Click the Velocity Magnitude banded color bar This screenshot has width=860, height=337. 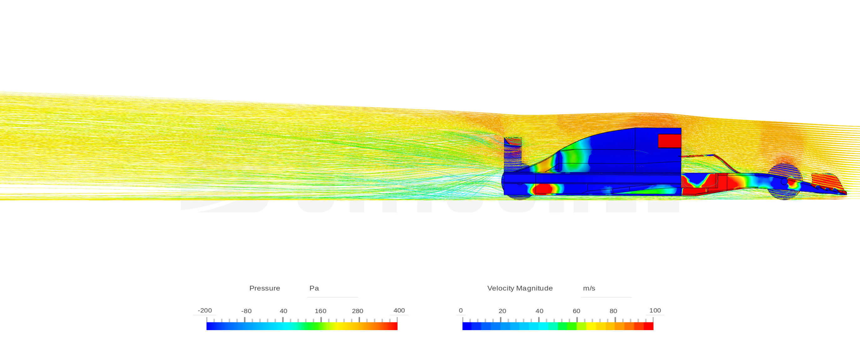pyautogui.click(x=558, y=326)
